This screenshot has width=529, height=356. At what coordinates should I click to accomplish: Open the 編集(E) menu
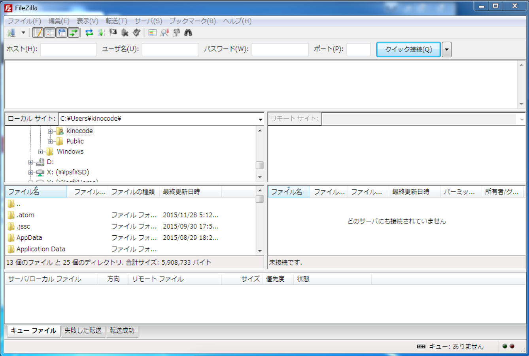click(59, 21)
